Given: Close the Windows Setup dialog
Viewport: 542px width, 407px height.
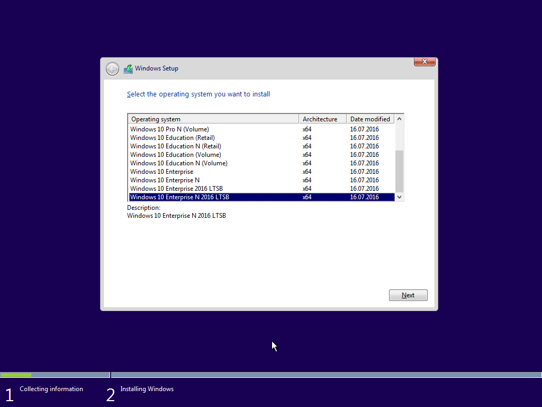Looking at the screenshot, I should [x=424, y=61].
